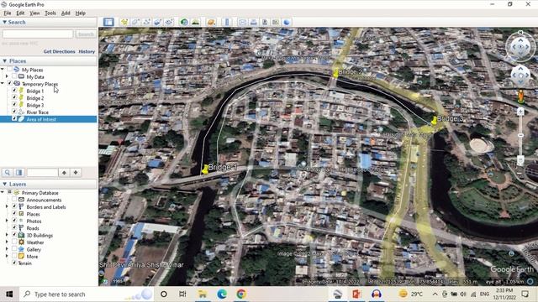Open Microsoft Edge from the taskbar
Viewport: 538px width, 302px height.
[222, 294]
